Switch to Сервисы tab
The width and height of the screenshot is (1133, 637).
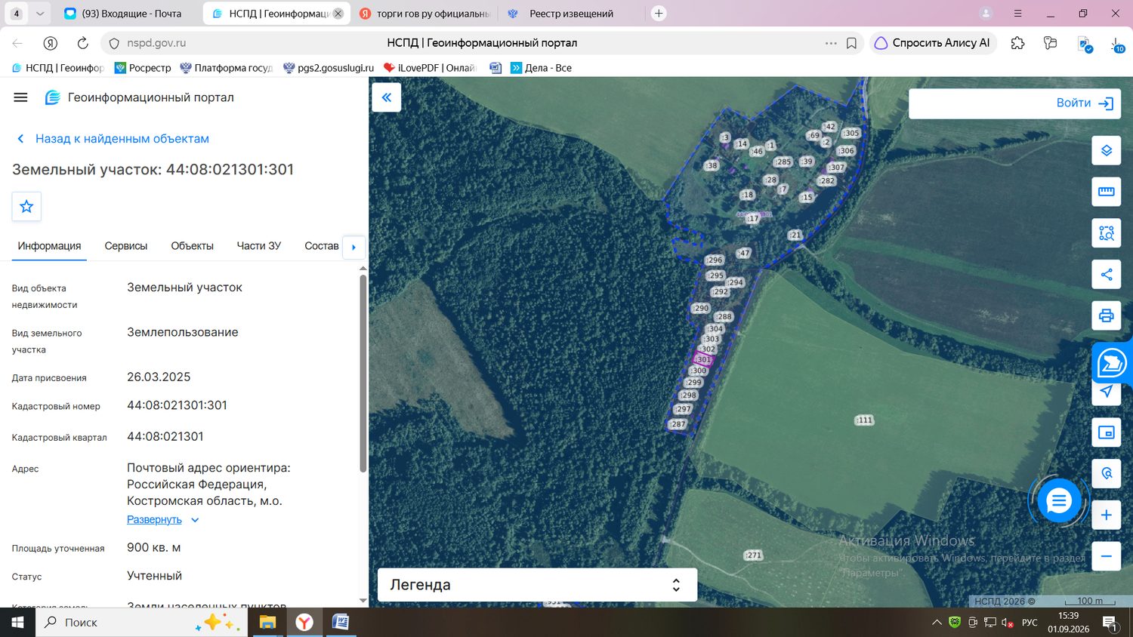coord(126,246)
